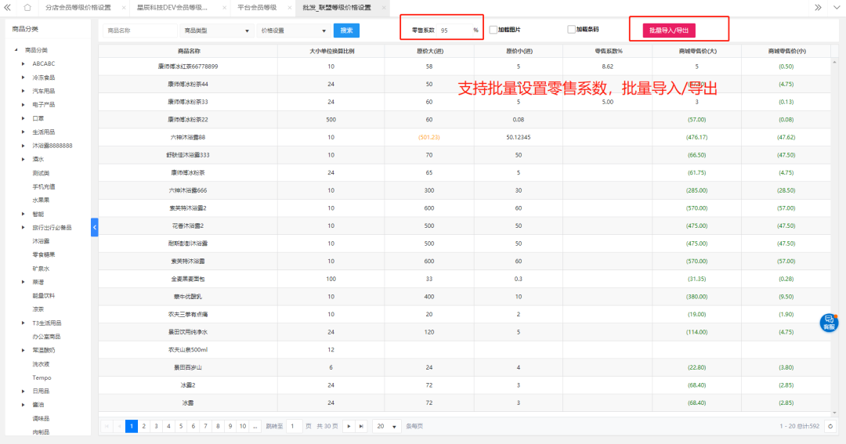
Task: Switch to the 星辰科技DEV会员等级 tab
Action: [172, 7]
